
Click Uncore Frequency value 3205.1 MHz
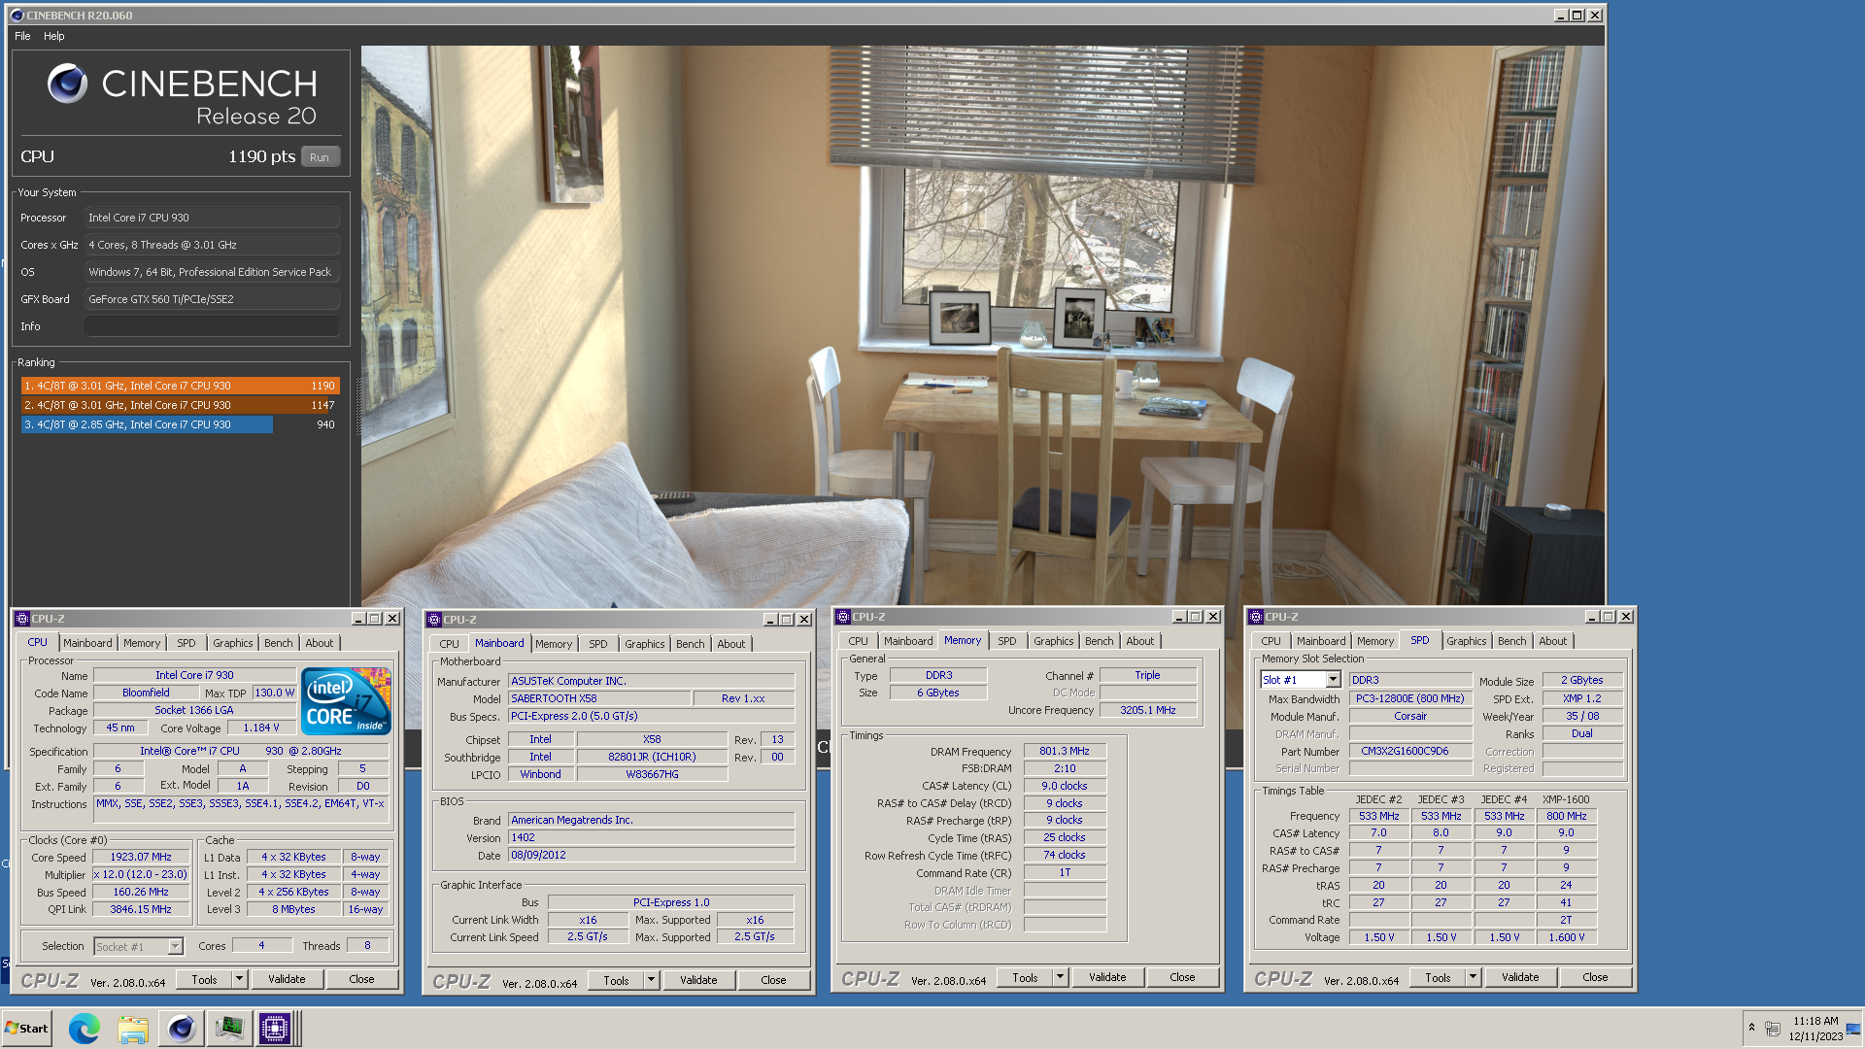[x=1147, y=710]
